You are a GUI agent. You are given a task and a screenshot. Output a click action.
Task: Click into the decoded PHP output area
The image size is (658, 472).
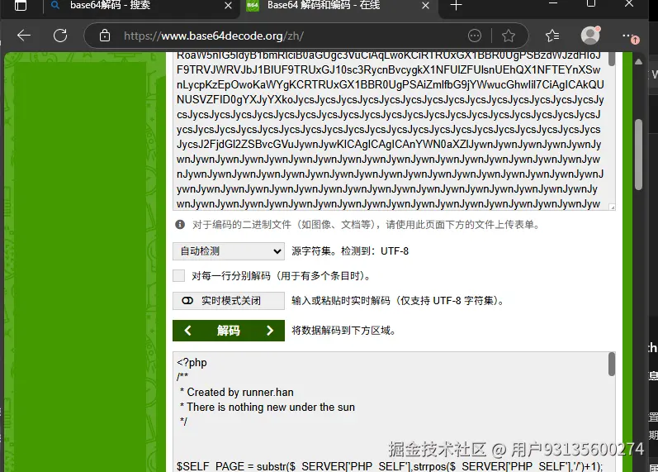(x=391, y=412)
